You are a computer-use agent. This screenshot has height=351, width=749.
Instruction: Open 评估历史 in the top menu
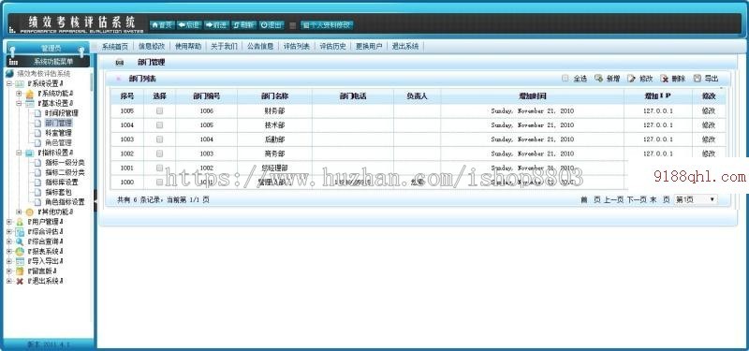click(x=333, y=46)
